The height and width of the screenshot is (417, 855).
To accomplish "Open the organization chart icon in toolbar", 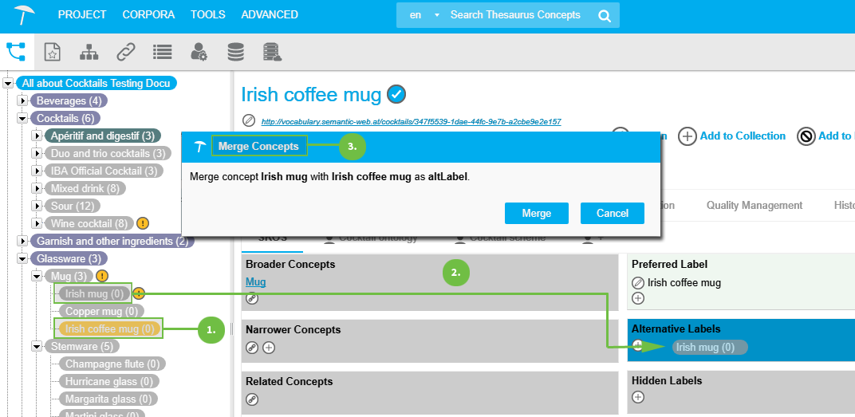I will [x=89, y=52].
